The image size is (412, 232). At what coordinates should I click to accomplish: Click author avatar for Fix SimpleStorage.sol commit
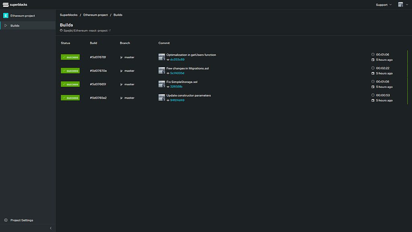(x=162, y=84)
